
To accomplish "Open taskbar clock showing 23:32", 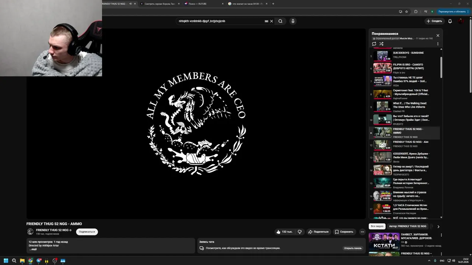I will 463,261.
